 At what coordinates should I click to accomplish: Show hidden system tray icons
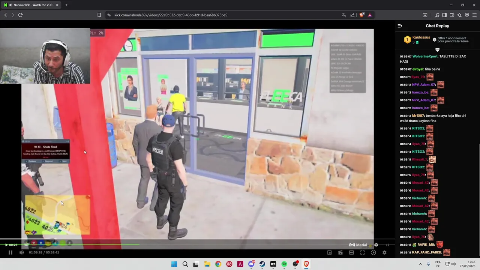420,264
